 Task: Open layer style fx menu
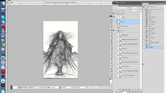point(123,90)
